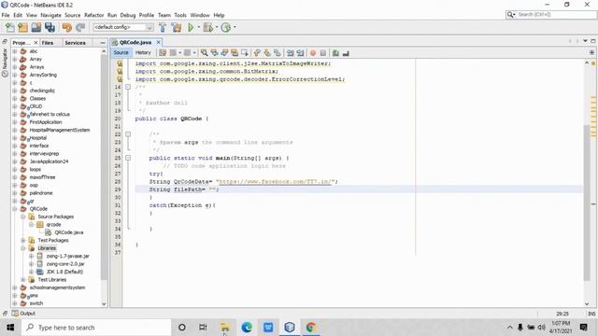This screenshot has width=598, height=336.
Task: Open File Explorer from taskbar
Action: pos(225,328)
